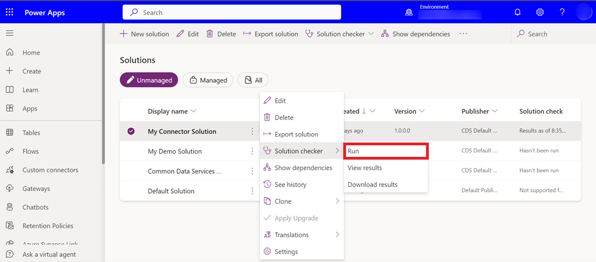Click the New solution button
596x262 pixels.
145,34
